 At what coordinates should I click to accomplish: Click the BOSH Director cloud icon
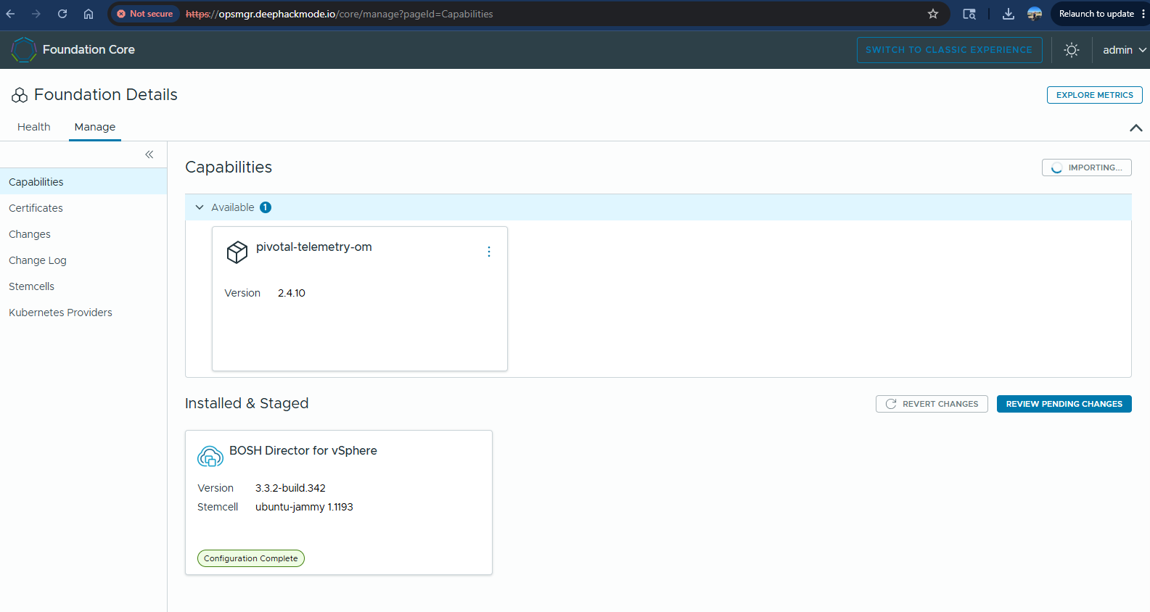point(210,456)
